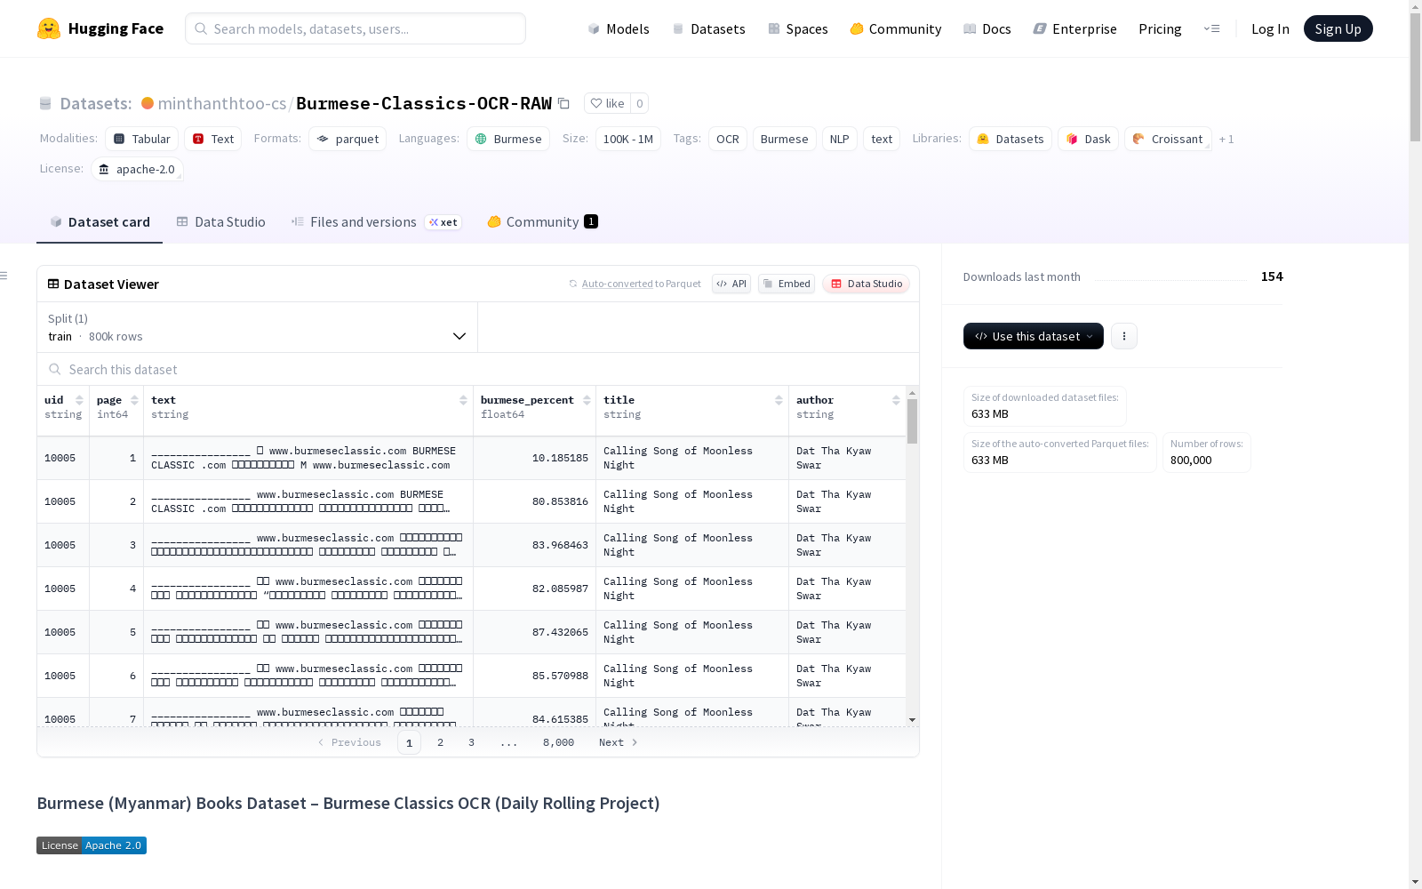Image resolution: width=1422 pixels, height=889 pixels.
Task: Switch to the Data Studio tab
Action: 220,222
